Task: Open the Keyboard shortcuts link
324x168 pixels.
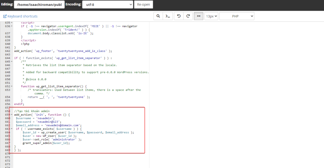Action: 21,16
